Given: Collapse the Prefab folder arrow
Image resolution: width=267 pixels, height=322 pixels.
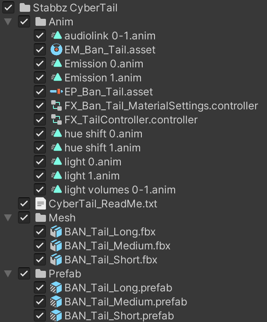Looking at the screenshot, I should pos(7,274).
